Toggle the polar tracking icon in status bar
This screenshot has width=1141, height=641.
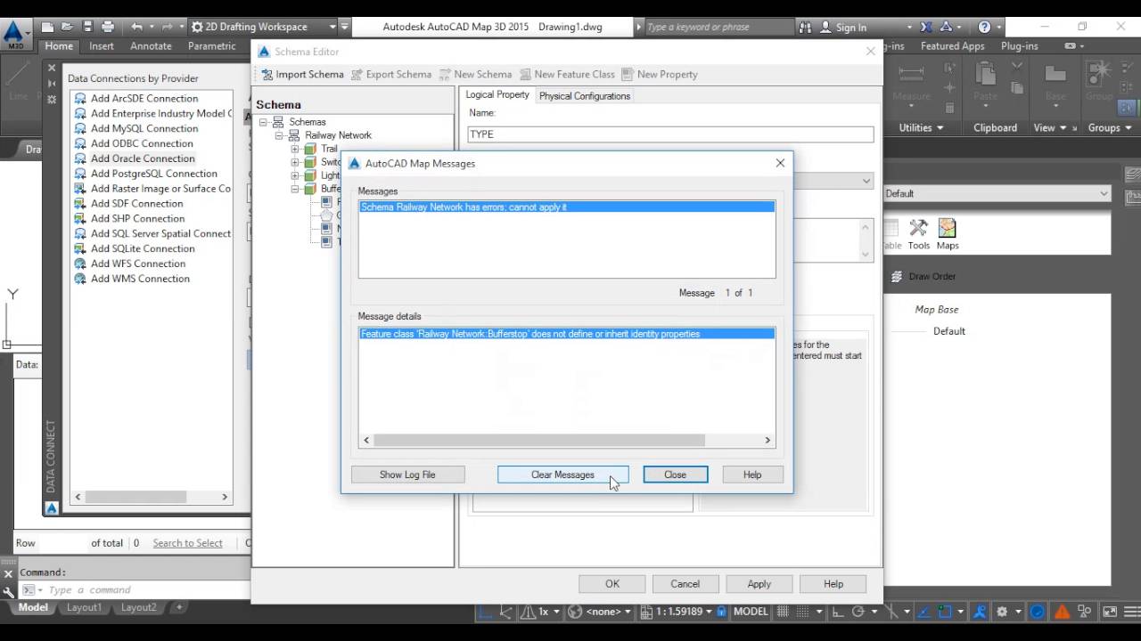click(x=858, y=612)
